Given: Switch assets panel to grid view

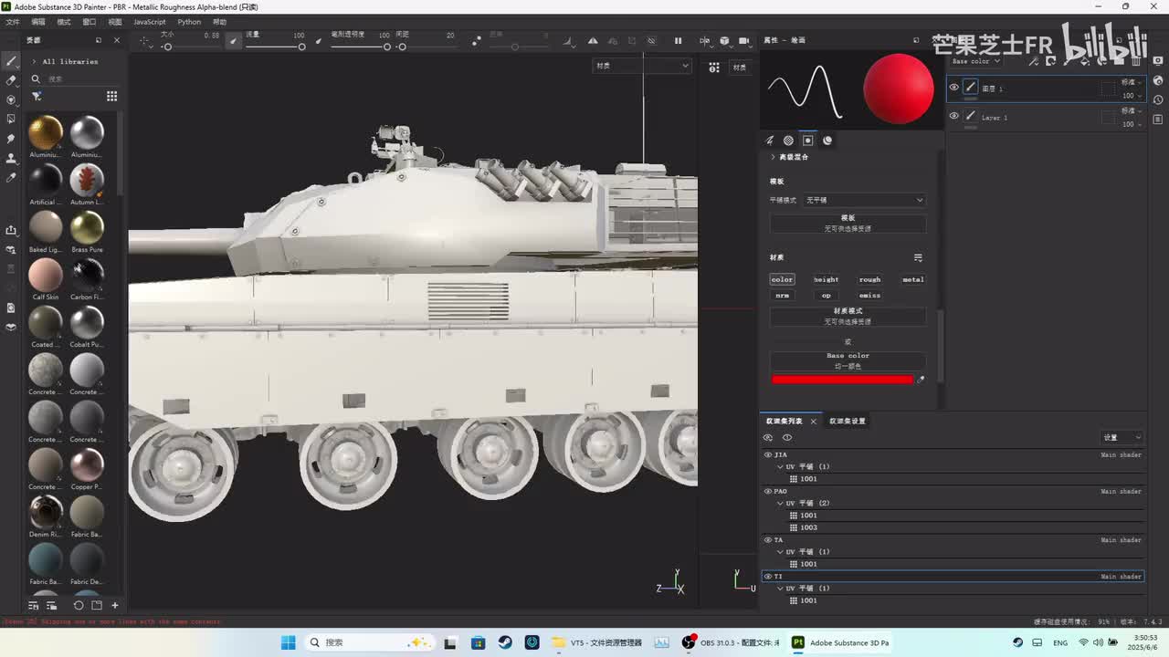Looking at the screenshot, I should tap(111, 96).
